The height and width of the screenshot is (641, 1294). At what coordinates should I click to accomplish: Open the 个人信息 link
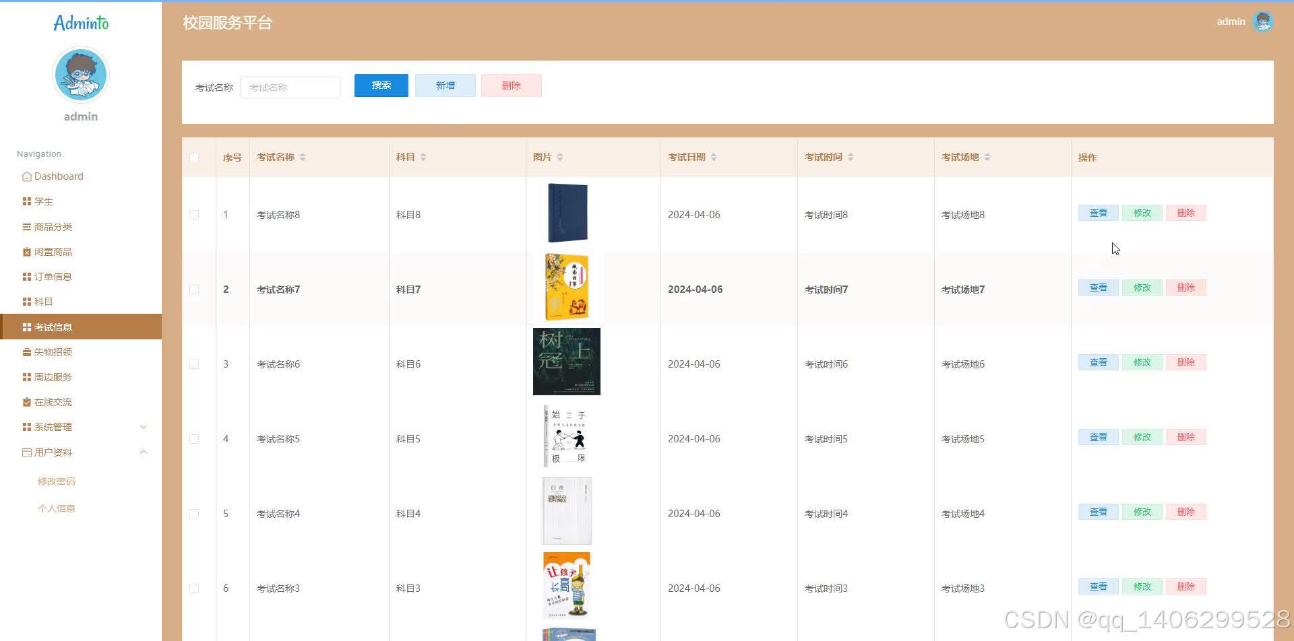pyautogui.click(x=57, y=508)
